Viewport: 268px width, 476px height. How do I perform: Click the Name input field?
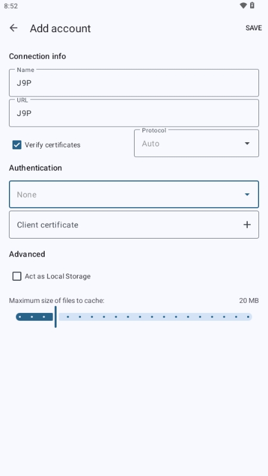point(134,83)
